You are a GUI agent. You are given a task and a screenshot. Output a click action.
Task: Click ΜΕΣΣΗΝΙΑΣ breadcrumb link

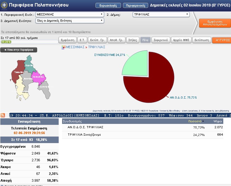(75, 47)
